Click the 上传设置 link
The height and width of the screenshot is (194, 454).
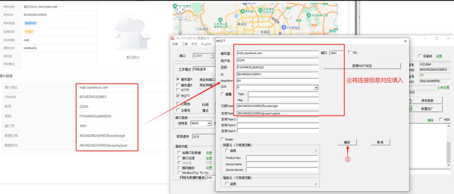pos(443,87)
